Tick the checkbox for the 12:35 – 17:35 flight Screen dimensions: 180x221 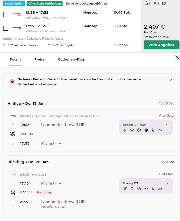coord(6,15)
